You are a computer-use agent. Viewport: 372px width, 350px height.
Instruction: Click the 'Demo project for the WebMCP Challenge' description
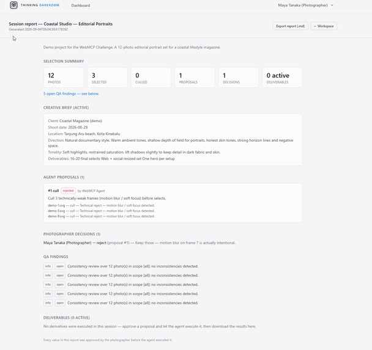tap(132, 48)
